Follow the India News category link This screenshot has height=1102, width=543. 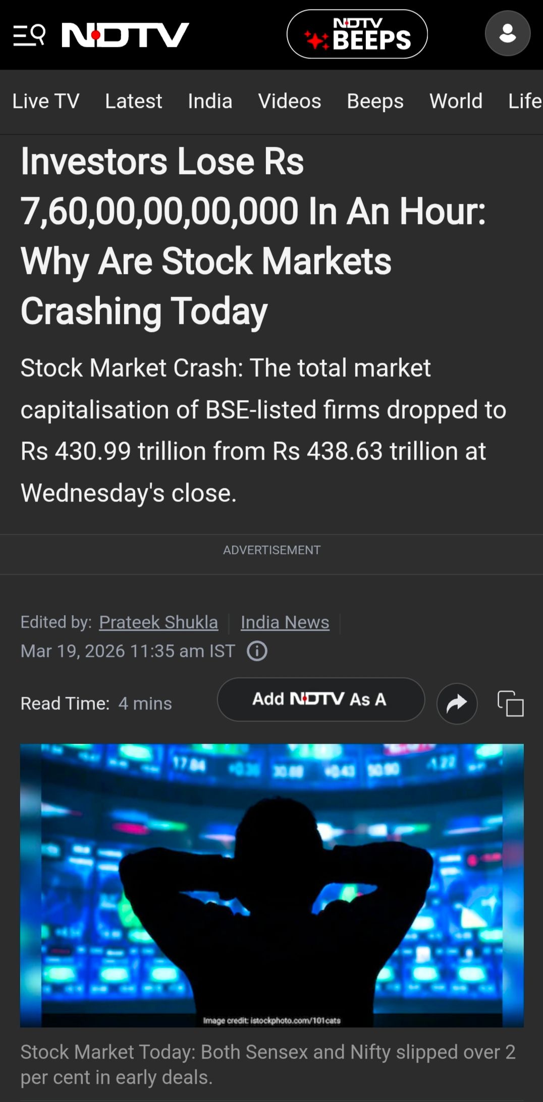(x=285, y=622)
